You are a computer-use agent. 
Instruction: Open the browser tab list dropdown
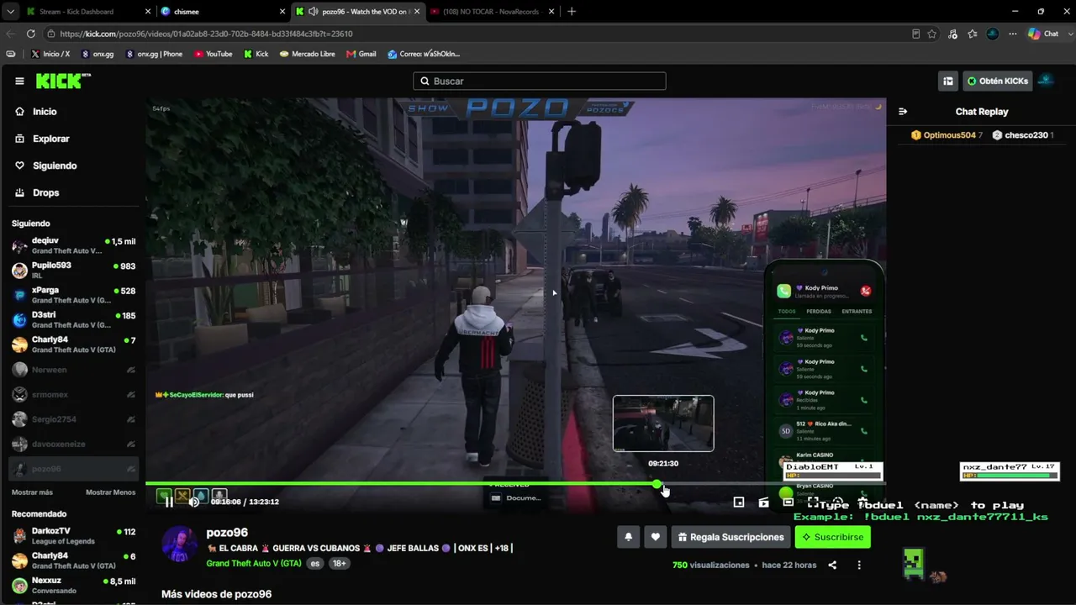click(10, 12)
